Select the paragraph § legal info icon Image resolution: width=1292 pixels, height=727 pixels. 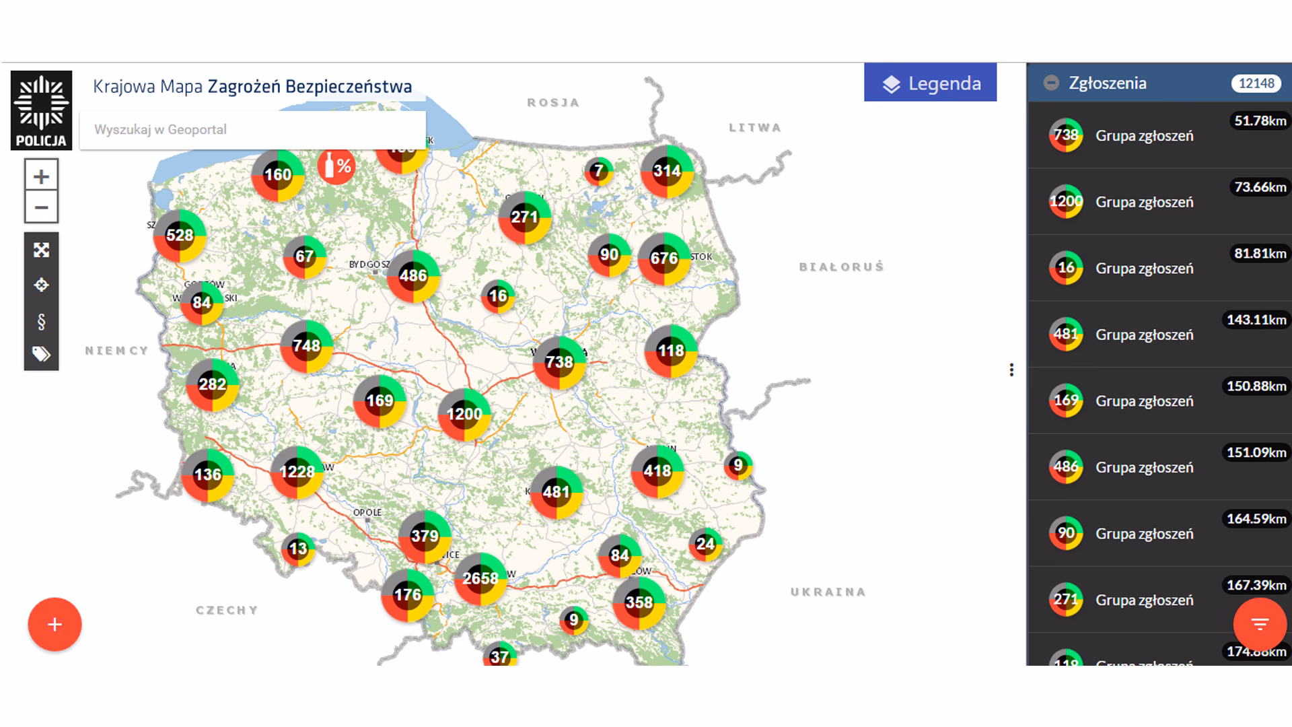[41, 322]
